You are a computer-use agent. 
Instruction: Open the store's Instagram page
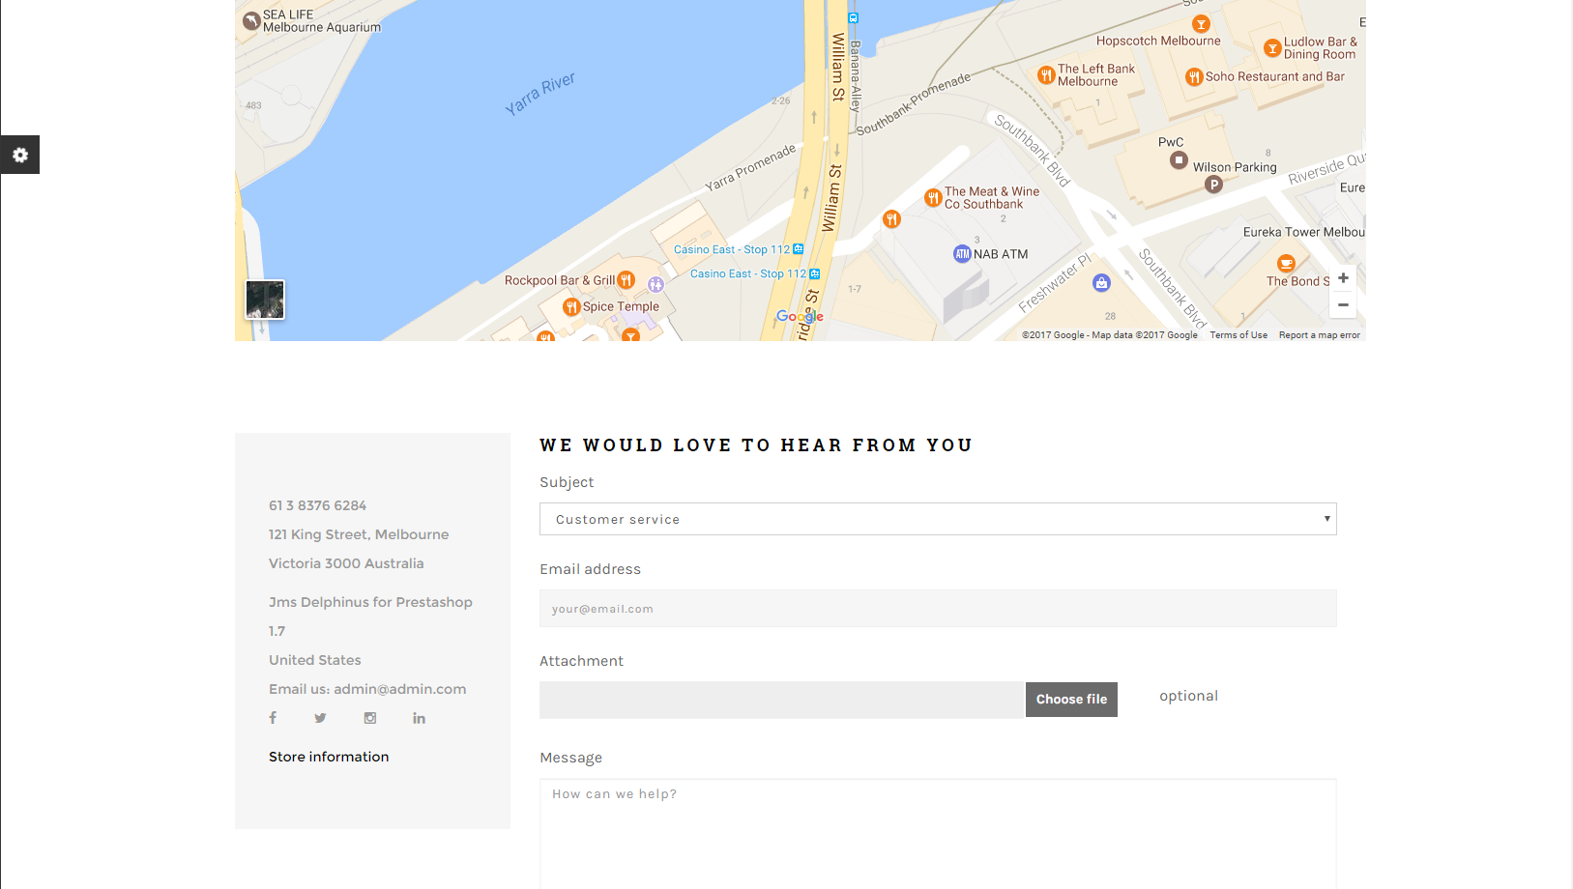point(370,718)
